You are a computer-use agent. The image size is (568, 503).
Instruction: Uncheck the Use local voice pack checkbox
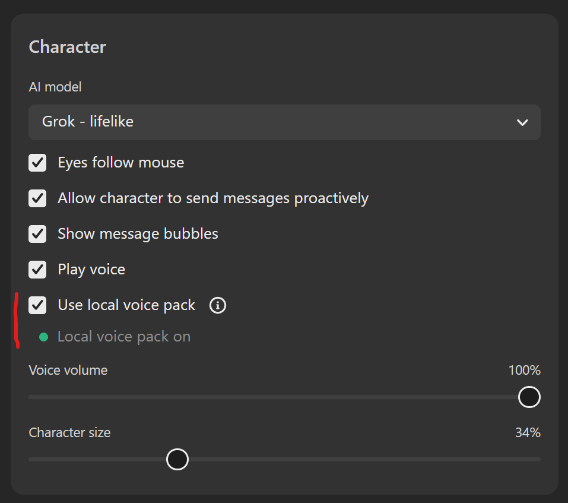[x=38, y=305]
